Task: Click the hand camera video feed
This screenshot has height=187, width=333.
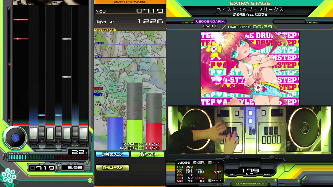Action: pos(249,130)
